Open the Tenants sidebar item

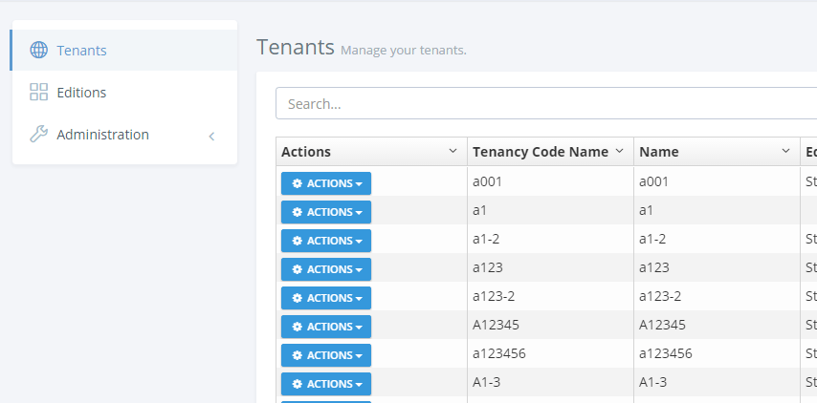pos(124,50)
